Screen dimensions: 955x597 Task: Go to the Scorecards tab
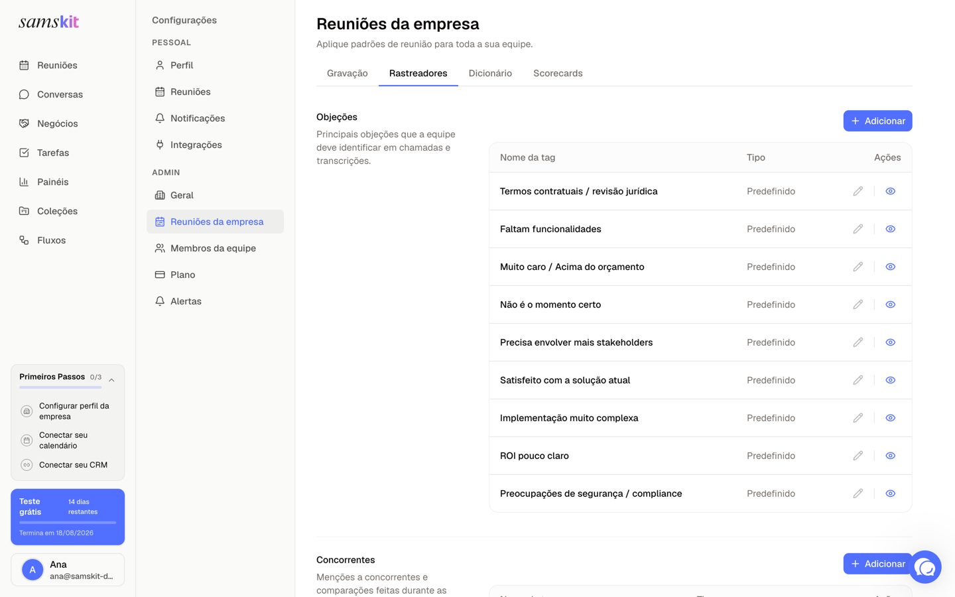click(x=558, y=74)
